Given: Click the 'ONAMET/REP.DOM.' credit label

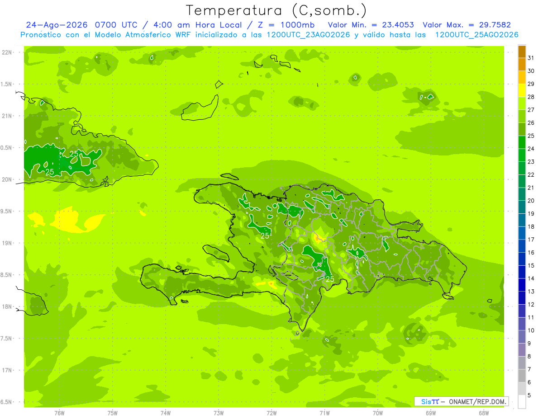Looking at the screenshot, I should click(x=477, y=401).
